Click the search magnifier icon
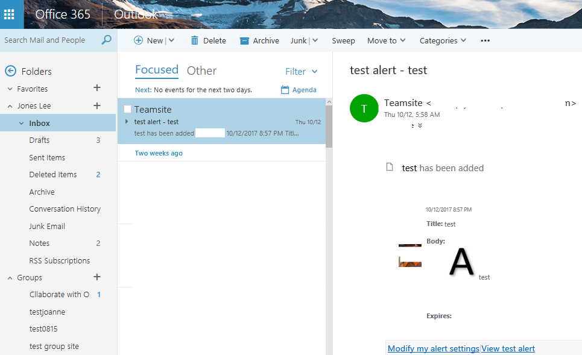The width and height of the screenshot is (582, 355). point(106,40)
